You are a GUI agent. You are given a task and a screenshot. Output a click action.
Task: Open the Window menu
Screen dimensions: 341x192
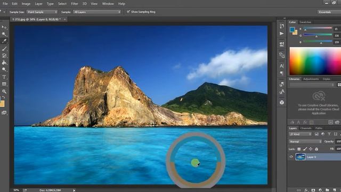point(108,4)
